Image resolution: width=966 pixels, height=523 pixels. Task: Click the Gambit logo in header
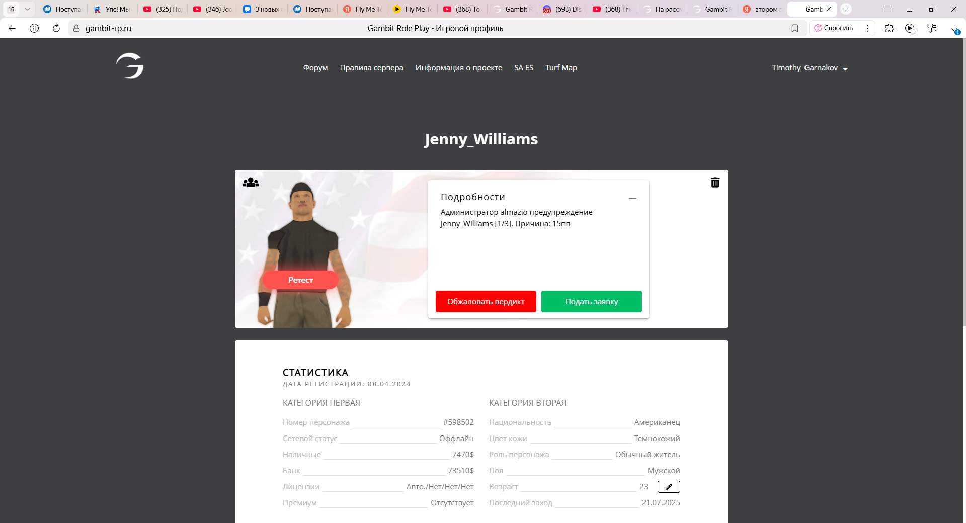pyautogui.click(x=130, y=66)
